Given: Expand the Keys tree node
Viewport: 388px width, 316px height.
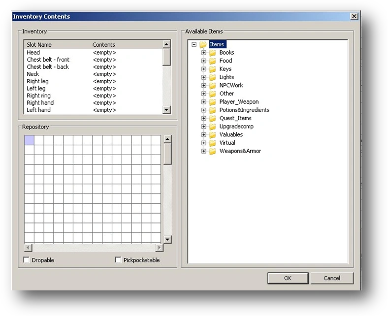Looking at the screenshot, I should [204, 69].
